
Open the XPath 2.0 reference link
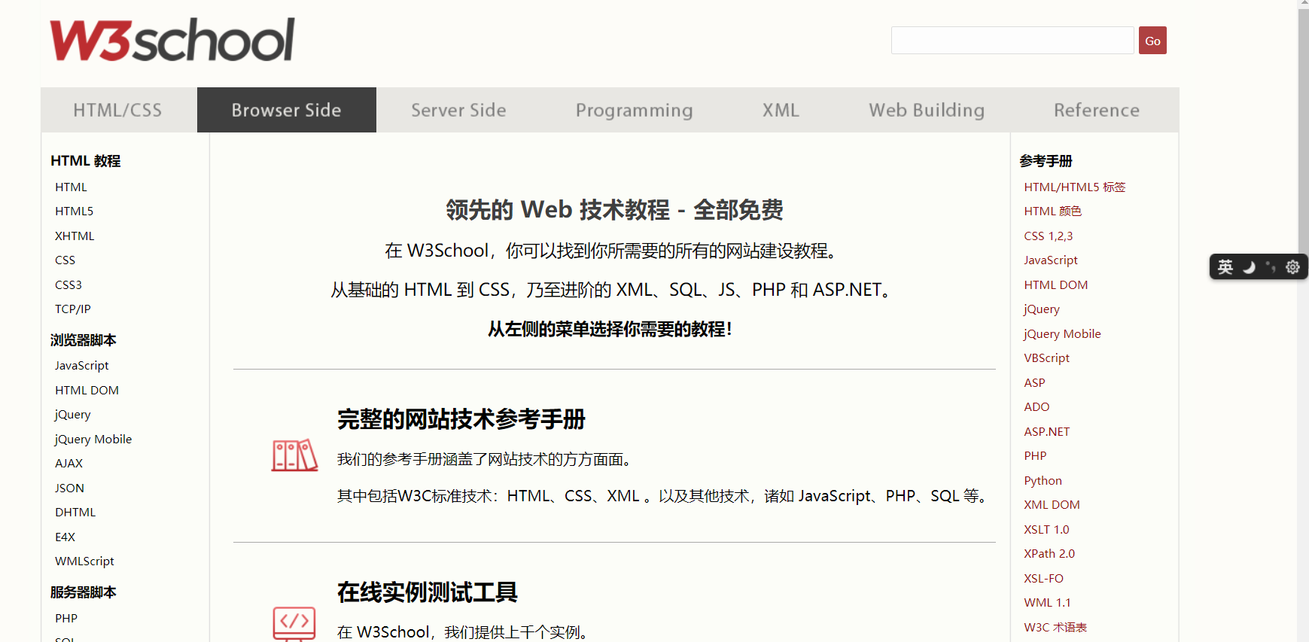[1049, 554]
